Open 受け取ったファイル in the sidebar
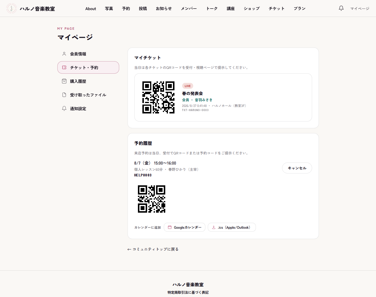Viewport: 376px width, 297px height. point(88,95)
